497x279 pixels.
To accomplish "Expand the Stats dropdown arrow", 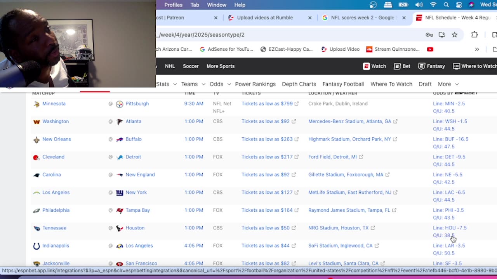I will 175,84.
